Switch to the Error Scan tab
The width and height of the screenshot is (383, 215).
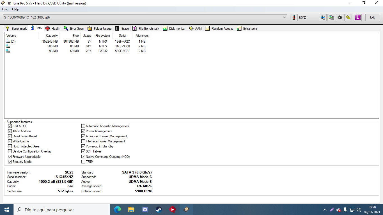coord(74,29)
